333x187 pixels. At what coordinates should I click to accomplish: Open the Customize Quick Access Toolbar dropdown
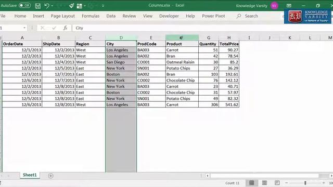(103, 6)
